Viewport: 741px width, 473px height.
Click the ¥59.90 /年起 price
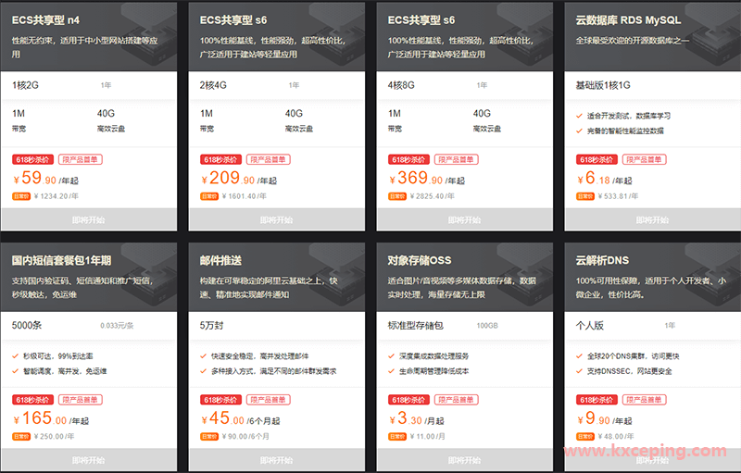click(x=45, y=179)
